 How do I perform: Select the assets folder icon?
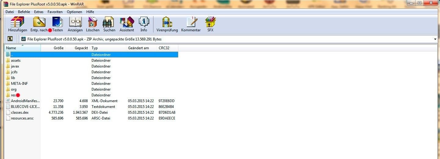point(8,60)
